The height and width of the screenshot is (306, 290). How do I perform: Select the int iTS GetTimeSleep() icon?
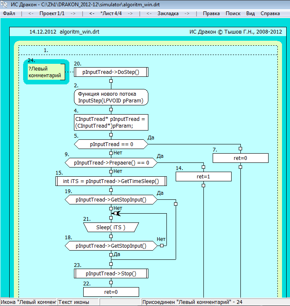click(111, 181)
